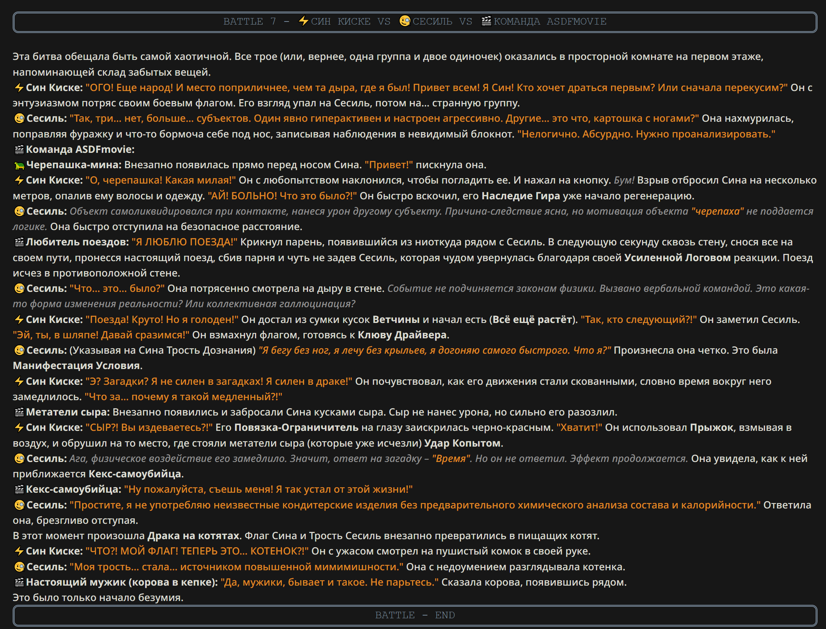Viewport: 826px width, 629px height.
Task: Click the italic word "Бум!"
Action: click(x=624, y=180)
